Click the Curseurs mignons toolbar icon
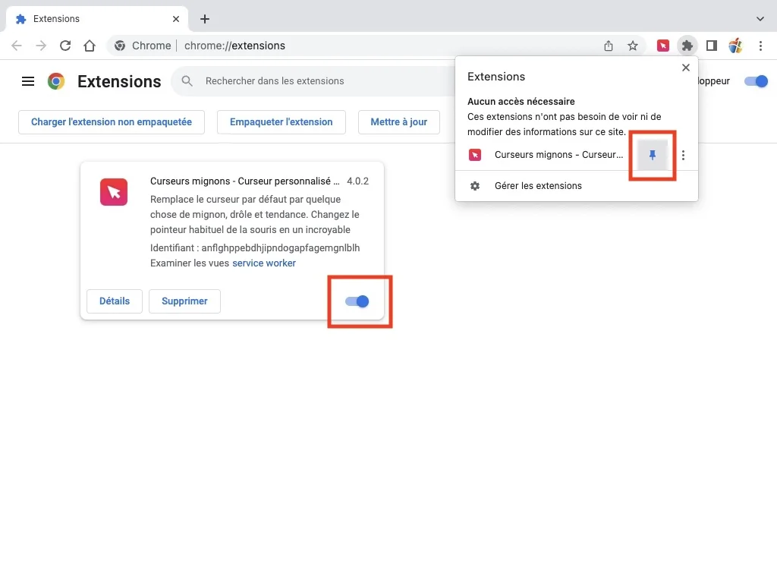777x583 pixels. (662, 46)
